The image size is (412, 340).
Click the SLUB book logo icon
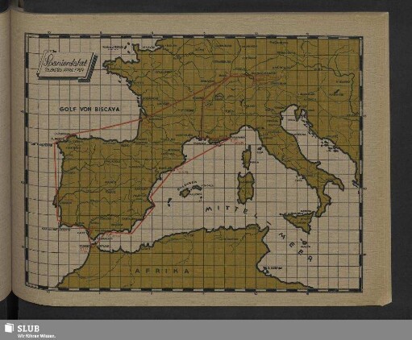(9, 328)
